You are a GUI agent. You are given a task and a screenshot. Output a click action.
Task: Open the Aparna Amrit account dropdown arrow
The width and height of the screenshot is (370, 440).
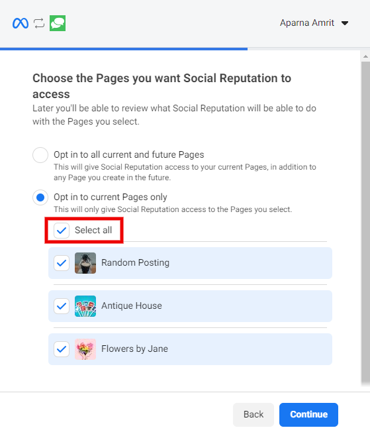[x=345, y=23]
